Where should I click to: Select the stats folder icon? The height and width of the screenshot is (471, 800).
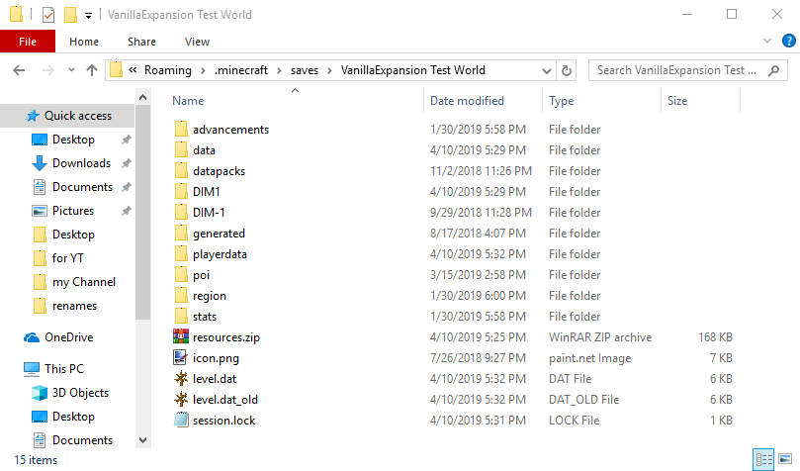pos(181,317)
